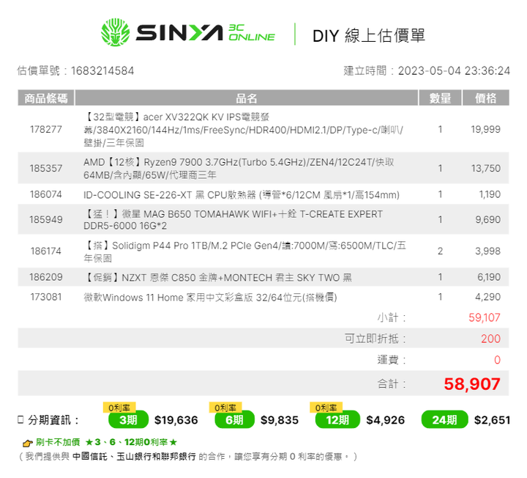Click price 9,690
Viewport: 527px width, 478px height.
click(x=487, y=219)
